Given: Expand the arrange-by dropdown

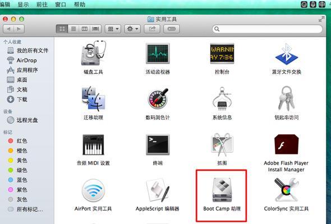Looking at the screenshot, I should [x=113, y=29].
